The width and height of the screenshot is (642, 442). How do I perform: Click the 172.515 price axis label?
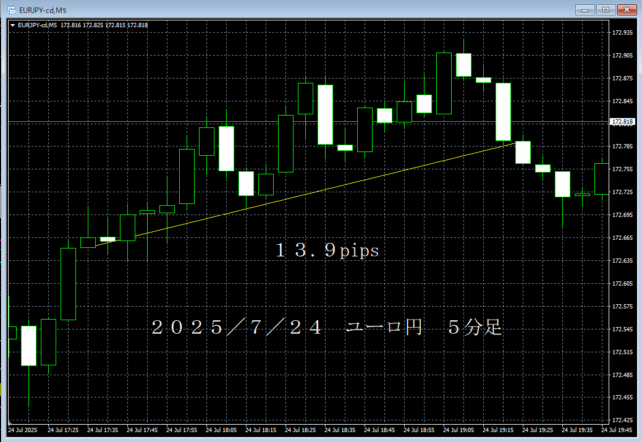coord(622,352)
